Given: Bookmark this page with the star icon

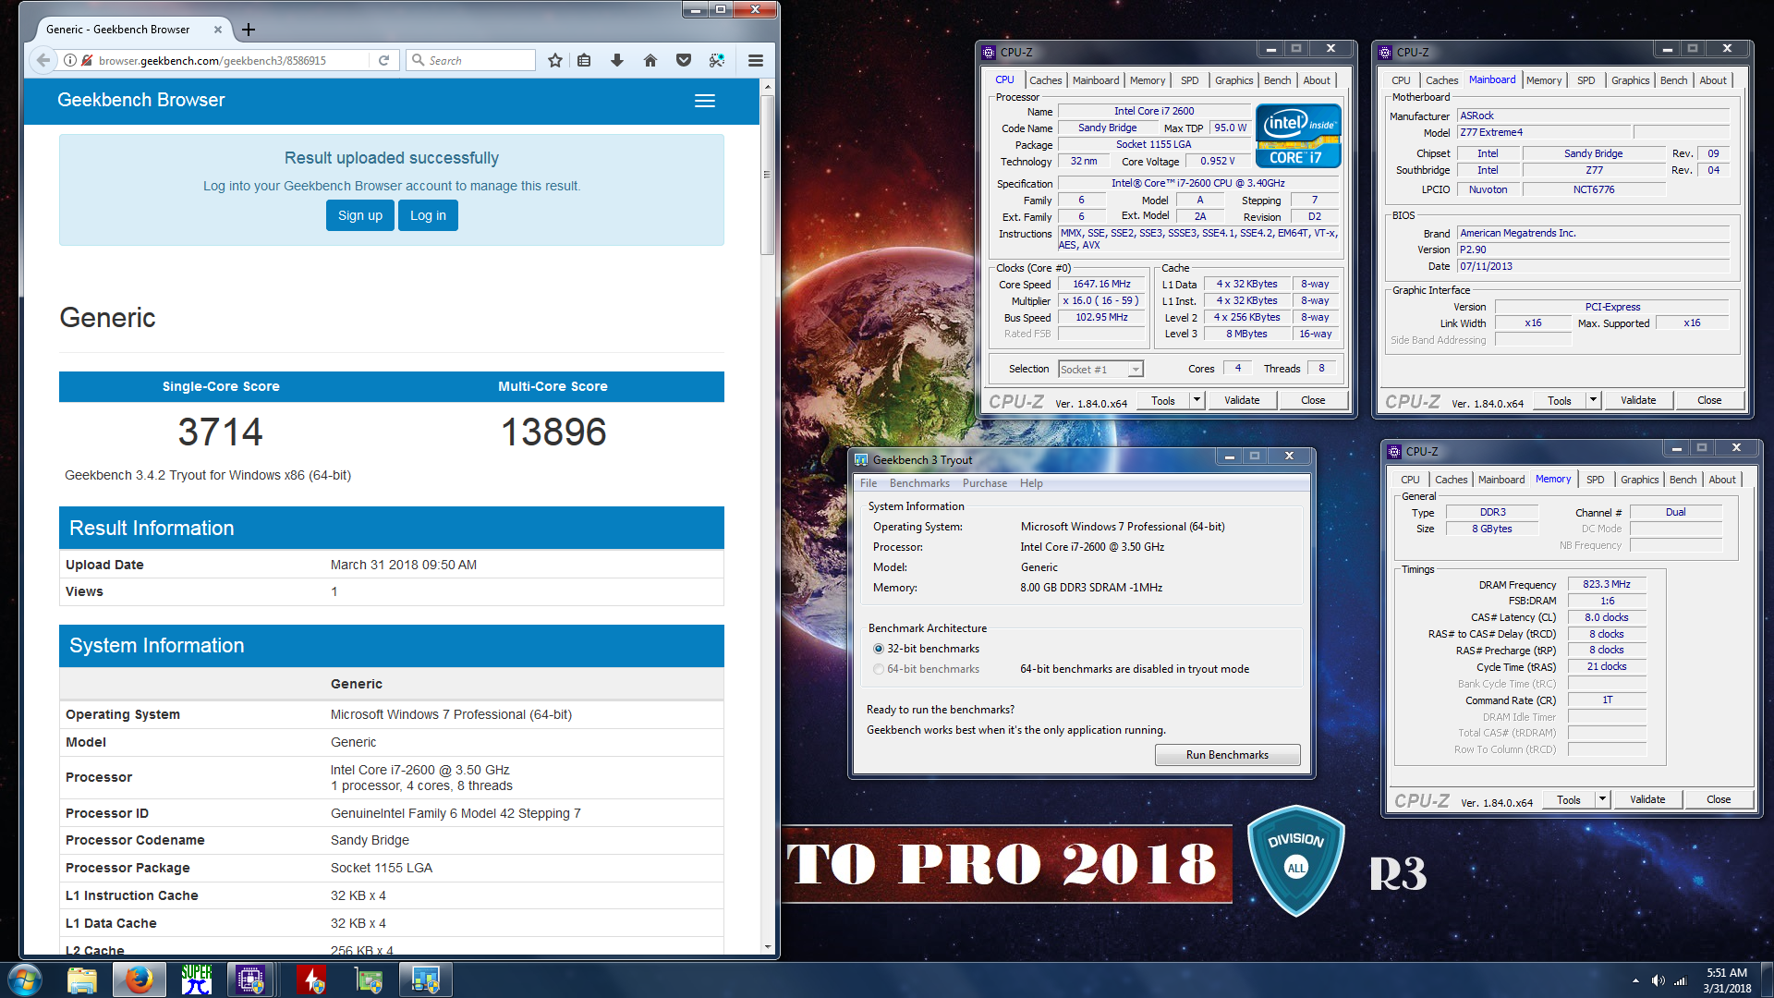Looking at the screenshot, I should [x=554, y=60].
